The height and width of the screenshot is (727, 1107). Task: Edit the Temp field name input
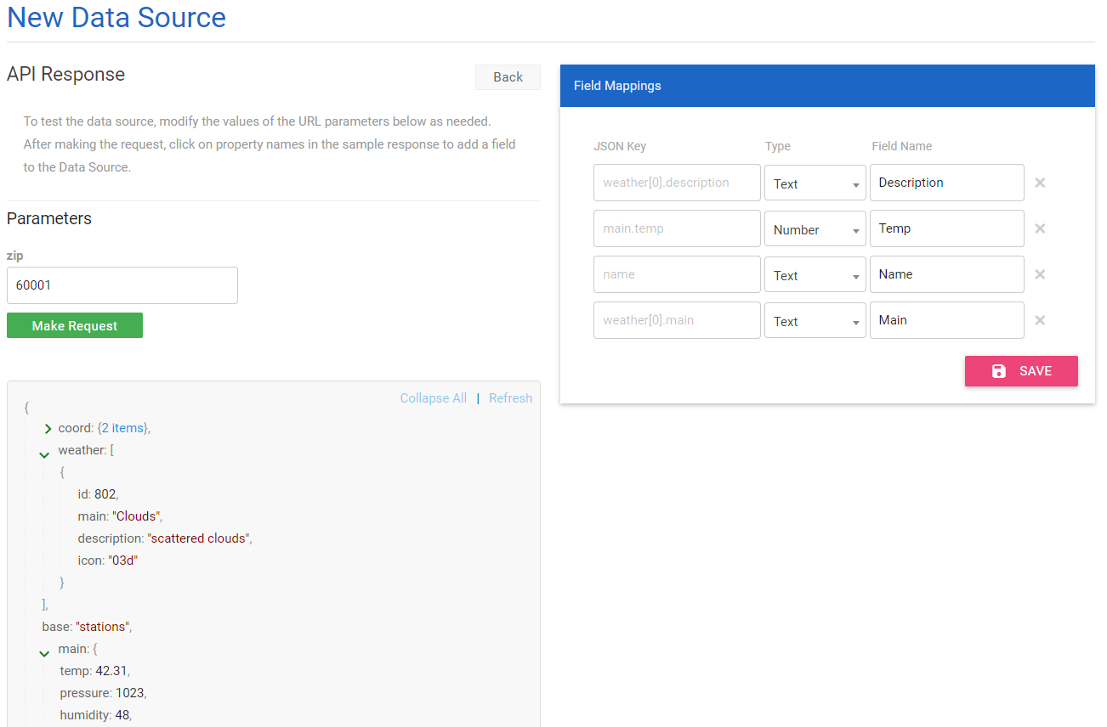pyautogui.click(x=946, y=228)
